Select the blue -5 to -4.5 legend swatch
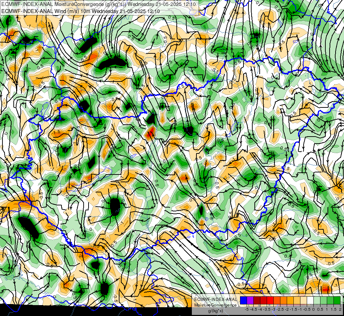 (x=244, y=300)
